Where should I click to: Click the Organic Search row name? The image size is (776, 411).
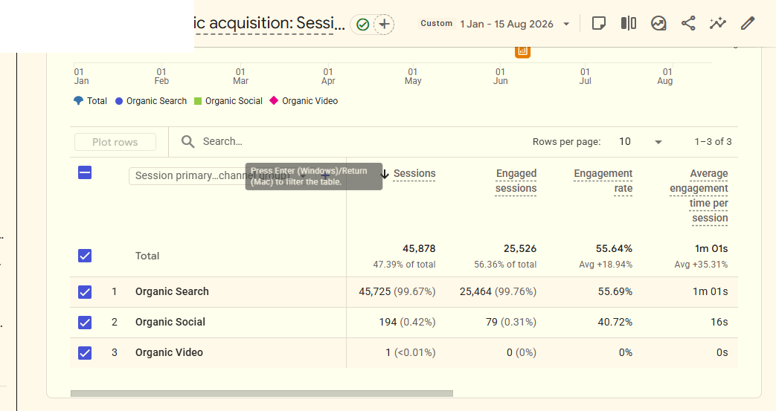pyautogui.click(x=172, y=292)
